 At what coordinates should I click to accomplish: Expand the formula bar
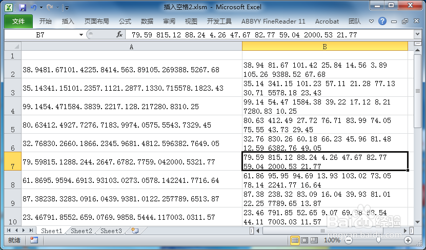pyautogui.click(x=418, y=34)
